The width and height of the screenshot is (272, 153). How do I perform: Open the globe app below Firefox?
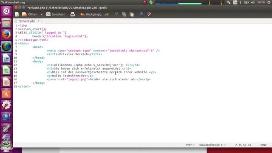(6, 46)
